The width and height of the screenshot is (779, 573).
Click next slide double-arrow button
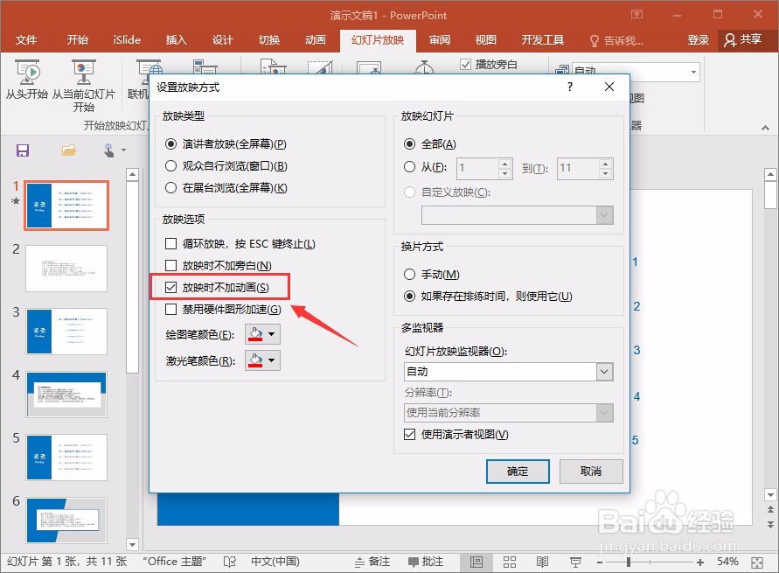770,524
